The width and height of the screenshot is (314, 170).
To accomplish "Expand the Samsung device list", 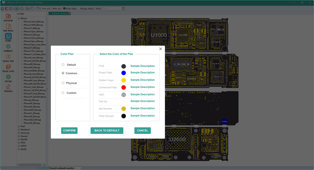I will tap(18, 133).
